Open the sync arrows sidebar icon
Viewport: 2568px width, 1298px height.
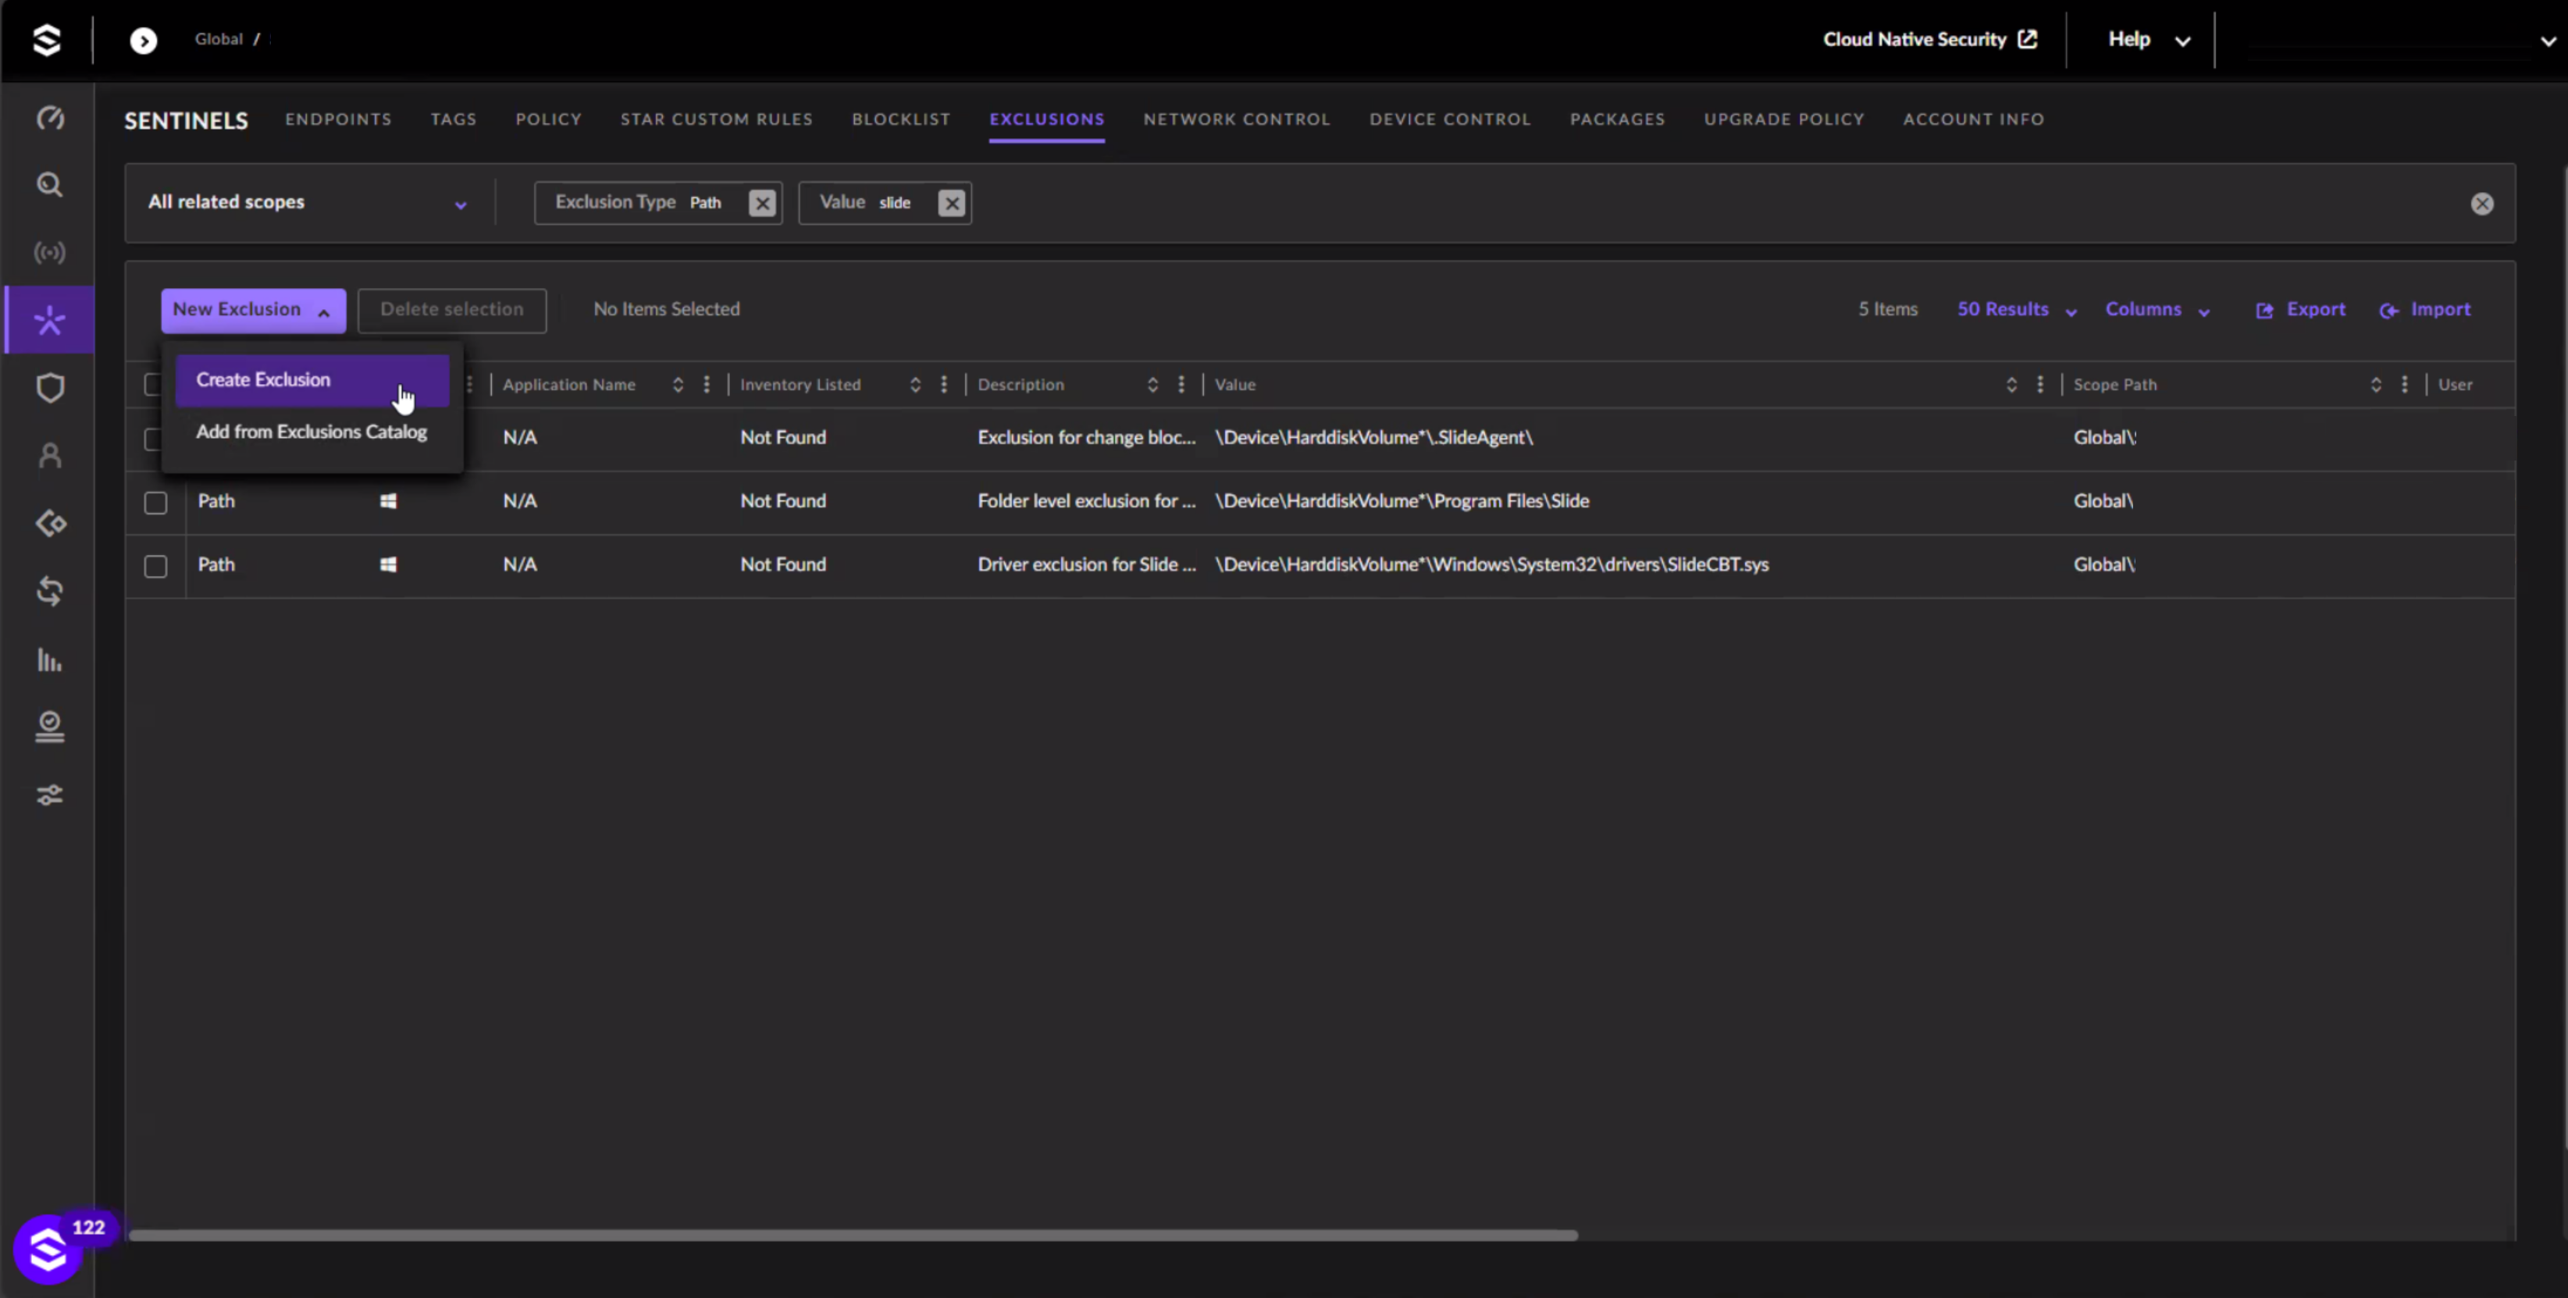[x=50, y=591]
